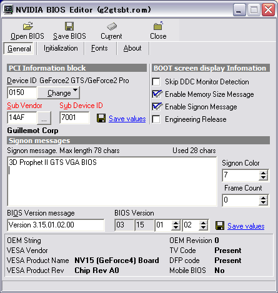Image resolution: width=278 pixels, height=293 pixels.
Task: Open the Fonts tab
Action: [x=99, y=48]
